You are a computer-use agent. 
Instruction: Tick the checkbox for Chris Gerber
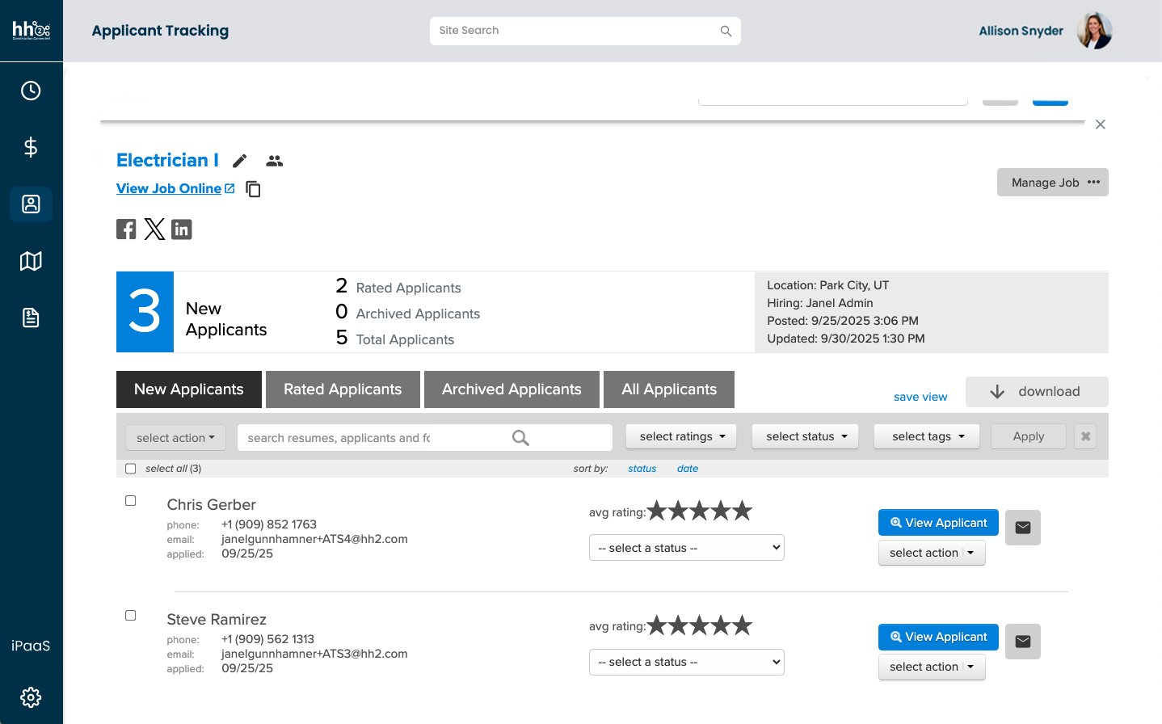pyautogui.click(x=131, y=501)
